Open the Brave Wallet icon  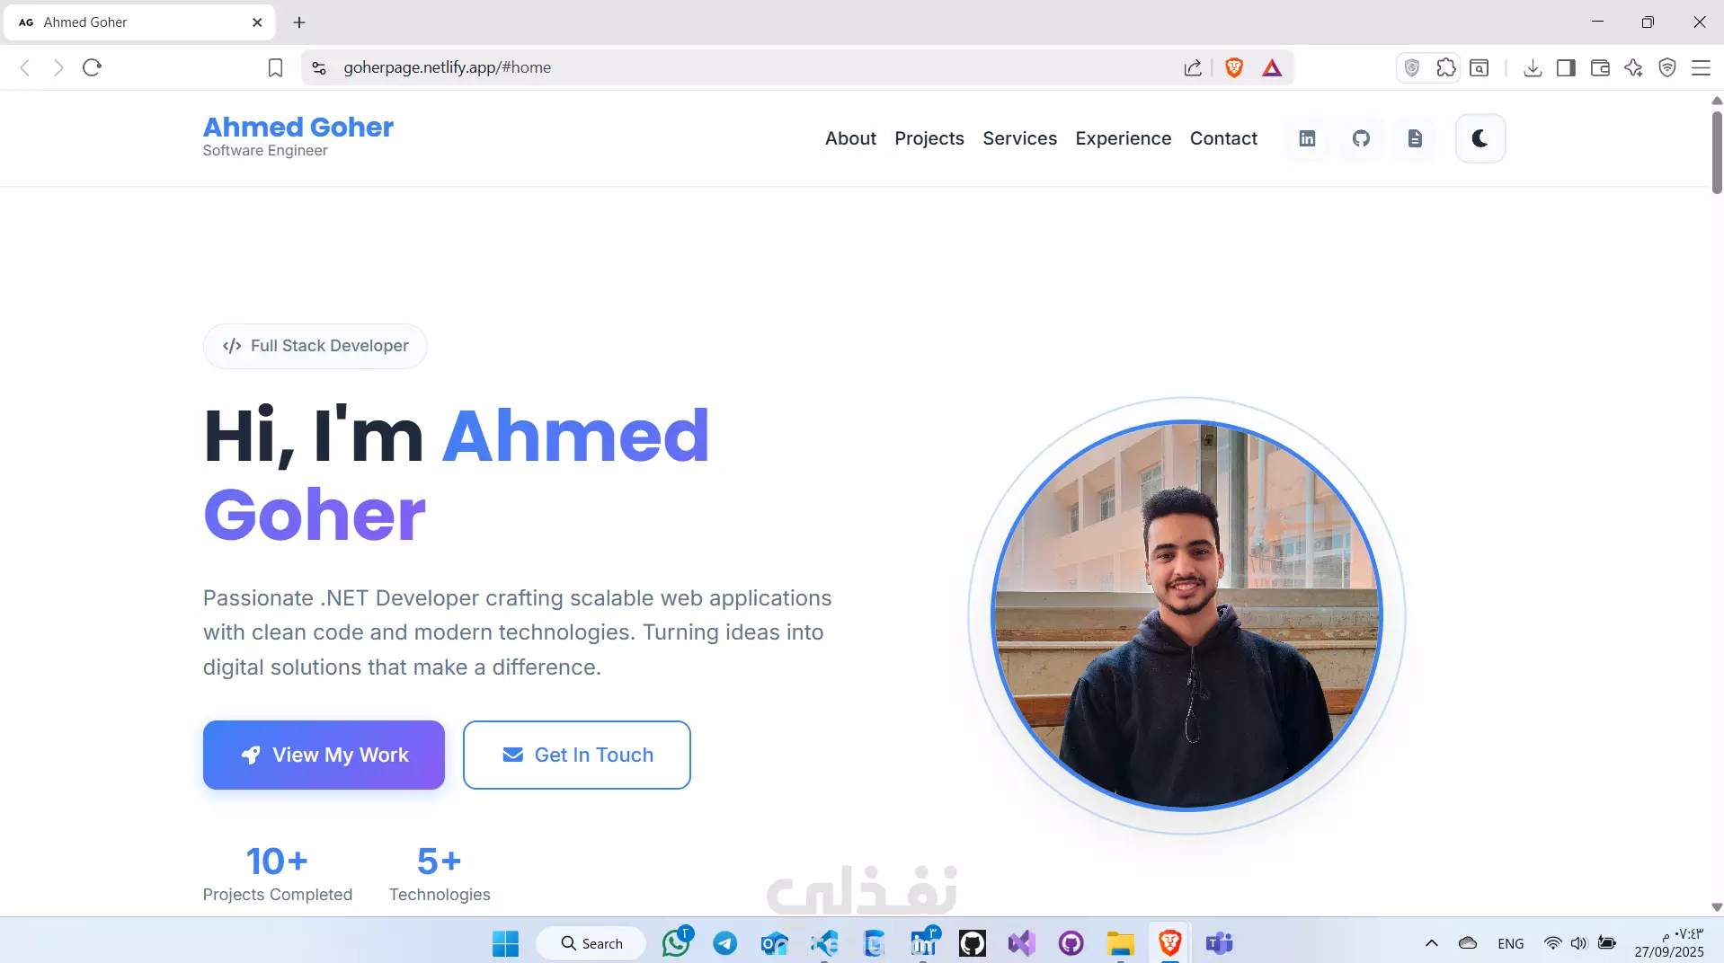(1599, 67)
